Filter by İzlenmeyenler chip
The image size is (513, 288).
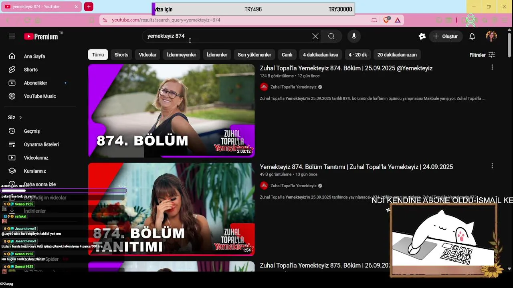coord(182,55)
